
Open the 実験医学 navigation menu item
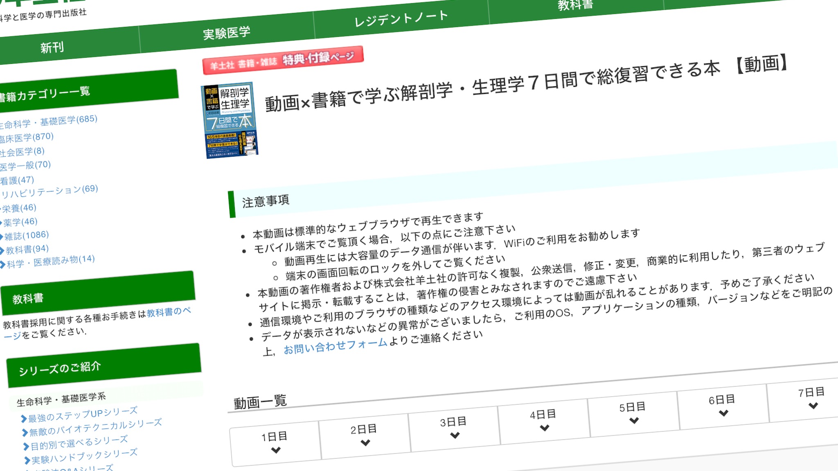pos(226,32)
